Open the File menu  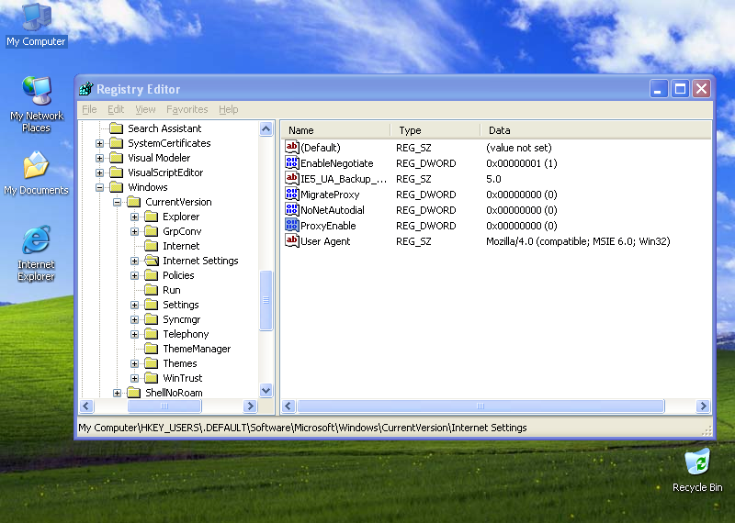pos(89,109)
